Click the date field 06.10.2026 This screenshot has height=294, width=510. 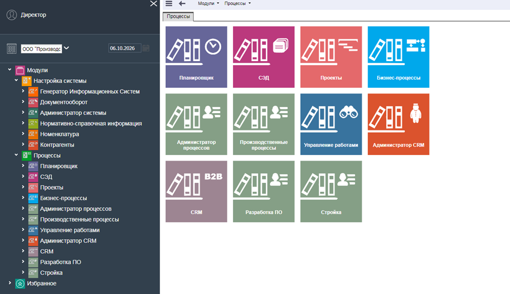[x=125, y=49]
